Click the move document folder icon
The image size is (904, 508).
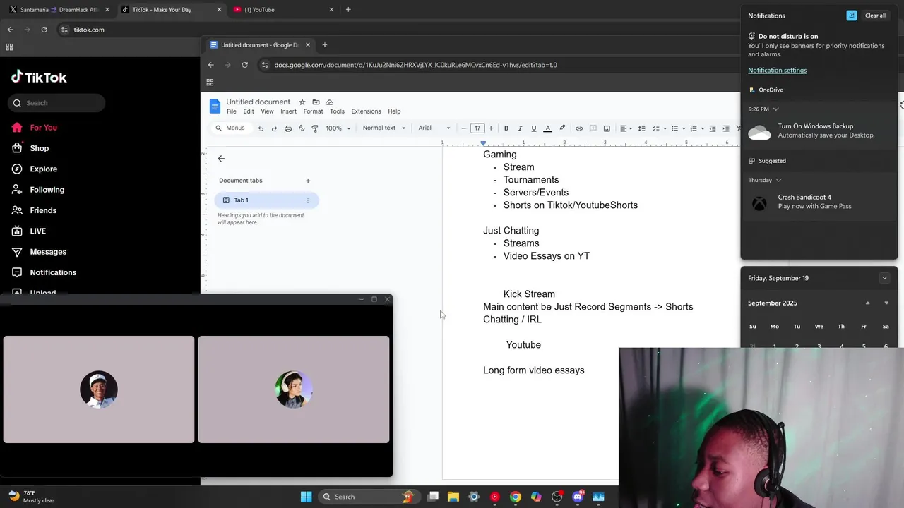[316, 102]
